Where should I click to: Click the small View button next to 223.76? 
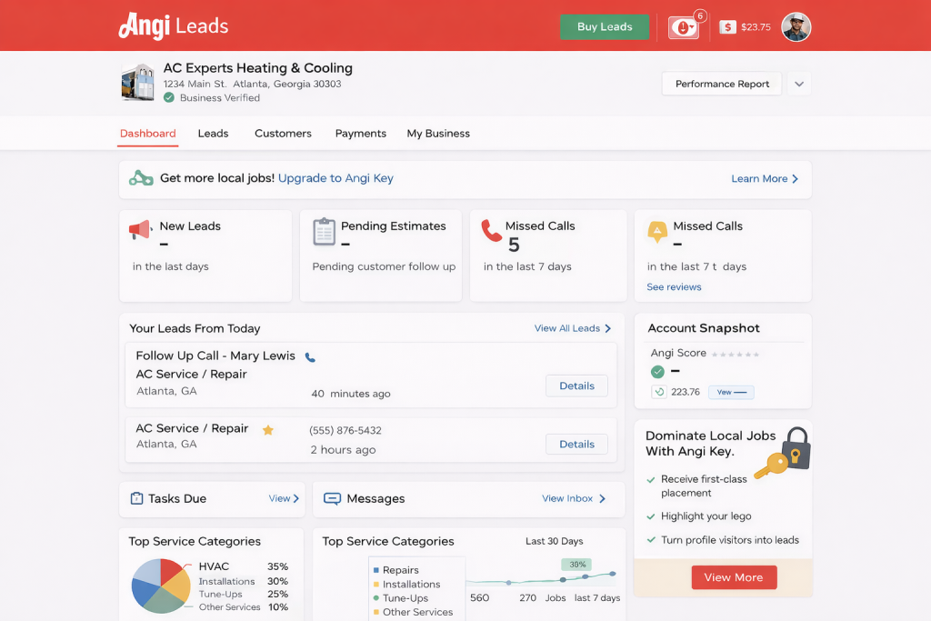(x=731, y=393)
